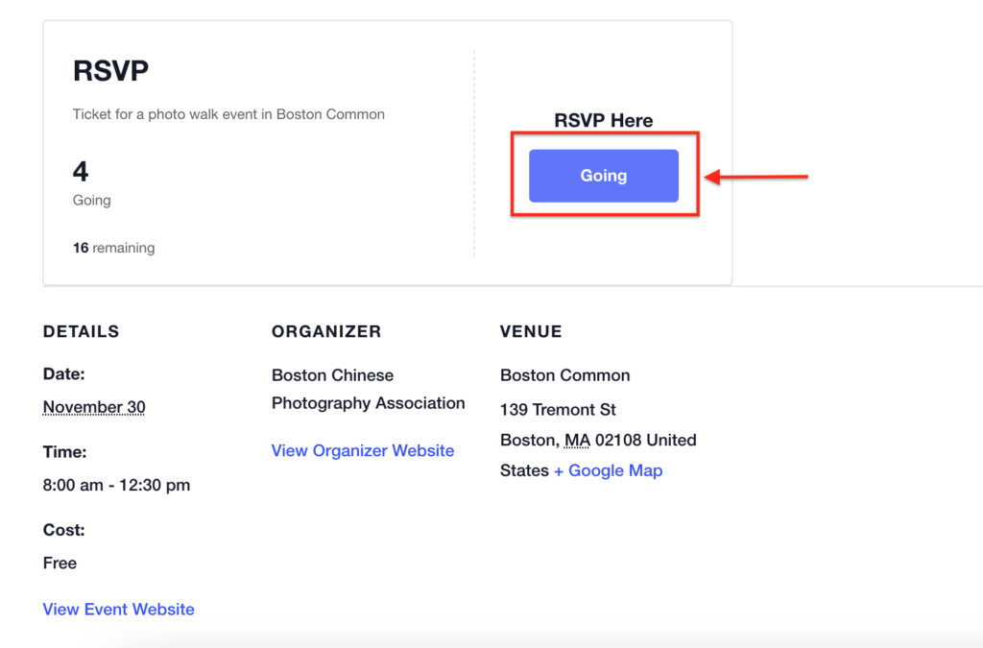
Task: Click the 139 Tremont St address line
Action: pos(558,410)
